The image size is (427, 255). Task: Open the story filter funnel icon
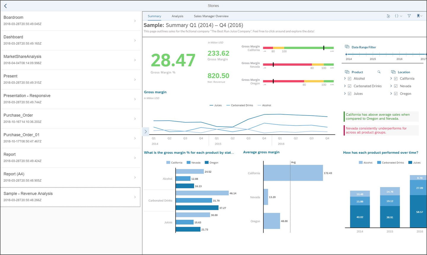point(409,16)
